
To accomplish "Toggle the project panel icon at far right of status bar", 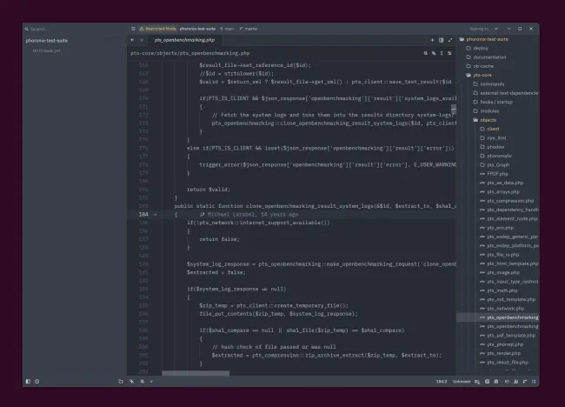I will (x=534, y=382).
